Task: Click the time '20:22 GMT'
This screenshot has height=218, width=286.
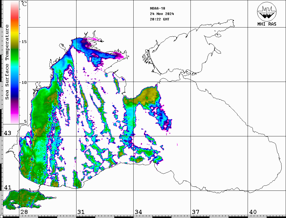Action: 159,19
